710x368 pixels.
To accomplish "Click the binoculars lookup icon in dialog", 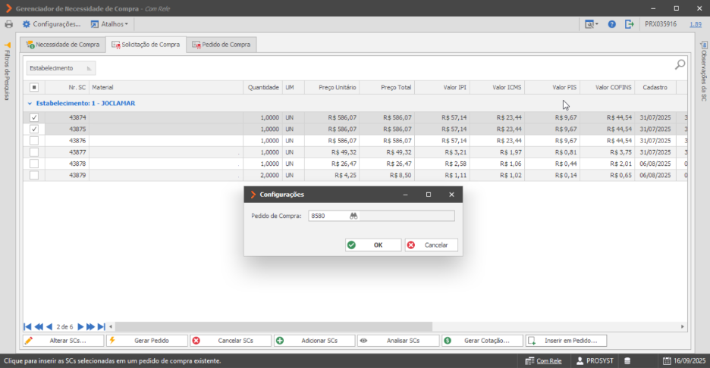I will (353, 216).
